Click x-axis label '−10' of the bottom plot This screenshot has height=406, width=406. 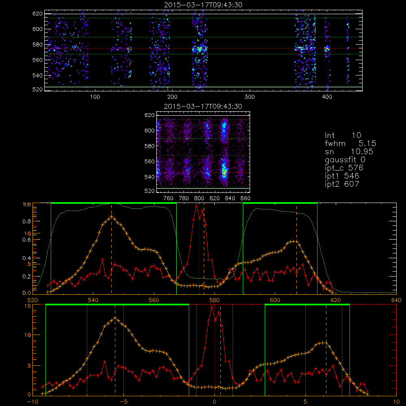[x=32, y=402]
